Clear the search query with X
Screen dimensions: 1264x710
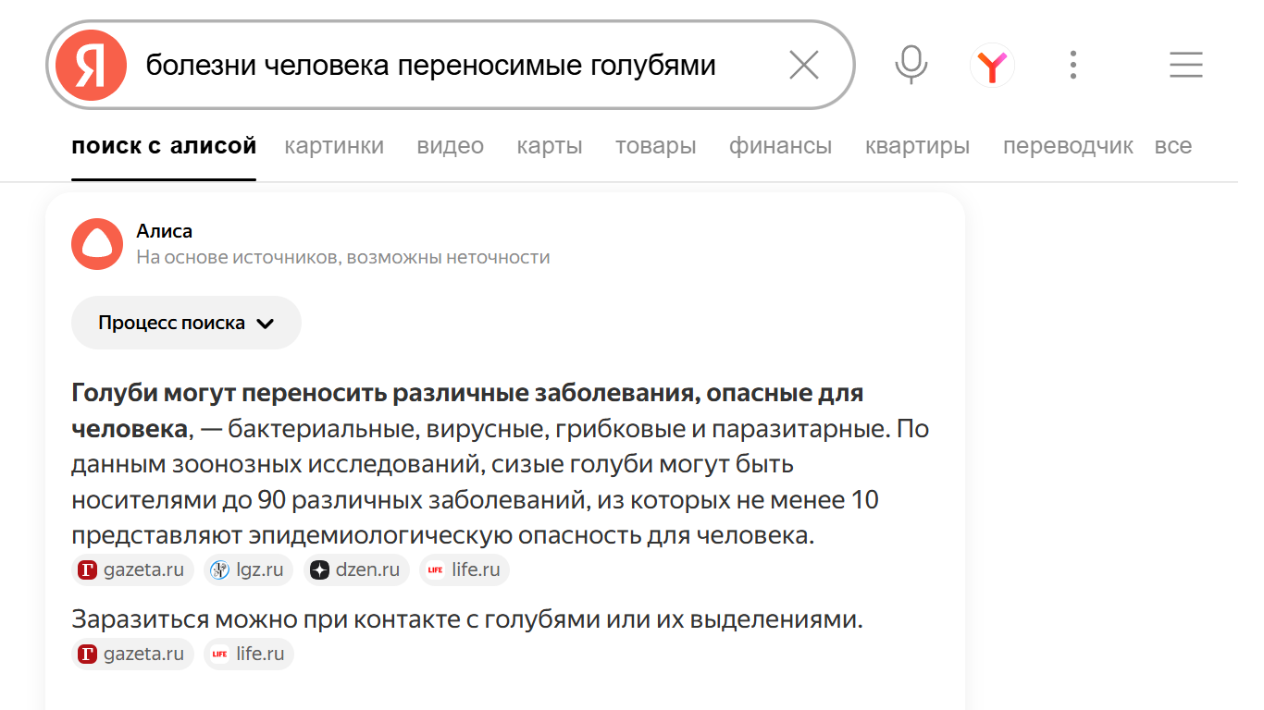(x=803, y=65)
